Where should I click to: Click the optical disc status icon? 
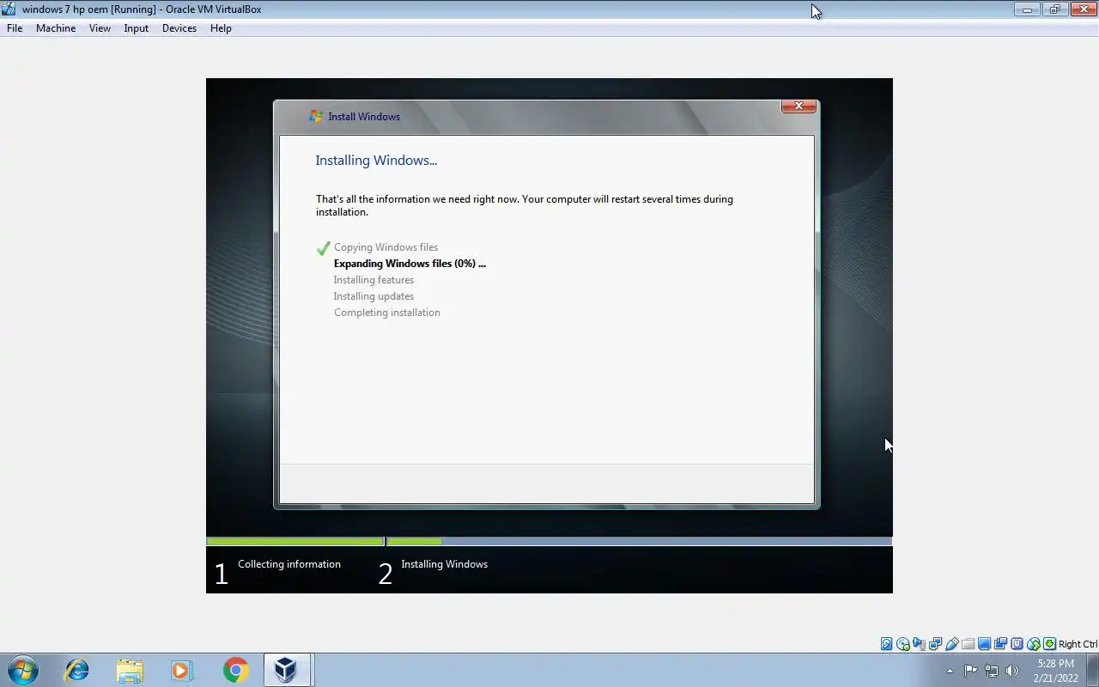(903, 644)
